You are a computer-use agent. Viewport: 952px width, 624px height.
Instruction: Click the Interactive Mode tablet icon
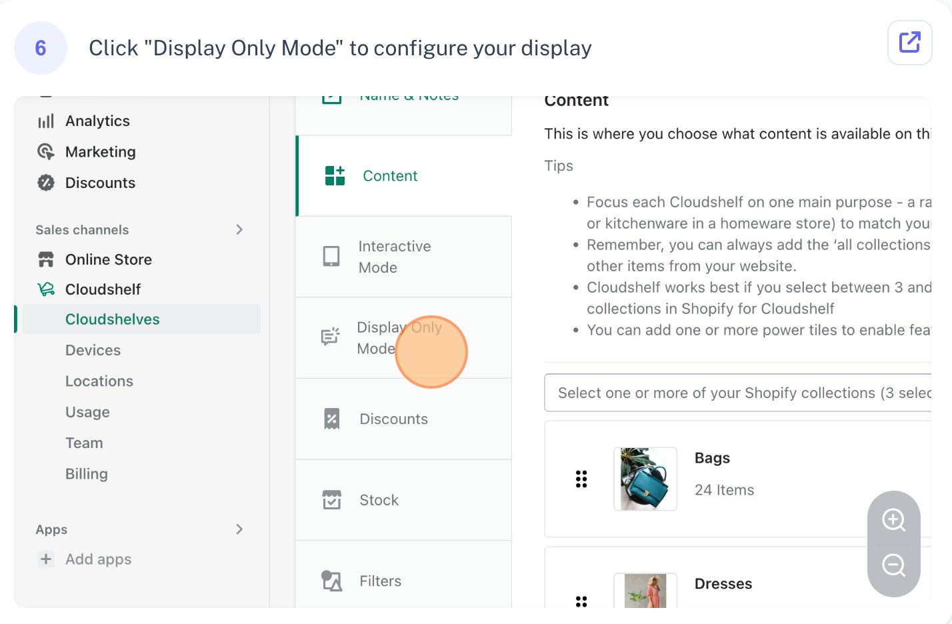331,256
